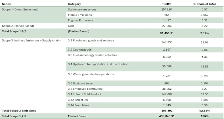
Task: Select the 'Grid' category cell
Action: point(71,26)
